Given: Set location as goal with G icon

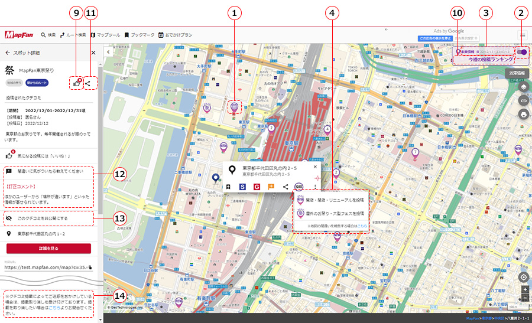Looking at the screenshot, I should pos(257,187).
